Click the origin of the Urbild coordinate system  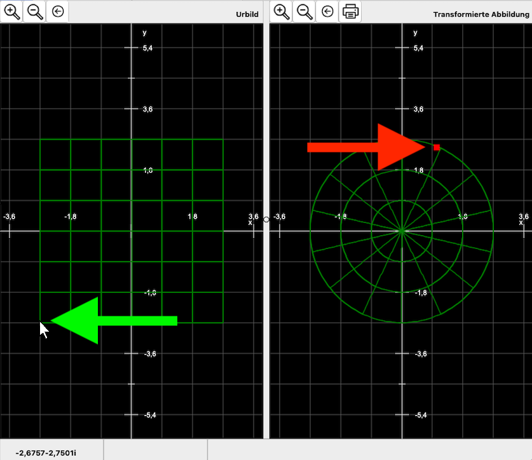132,231
